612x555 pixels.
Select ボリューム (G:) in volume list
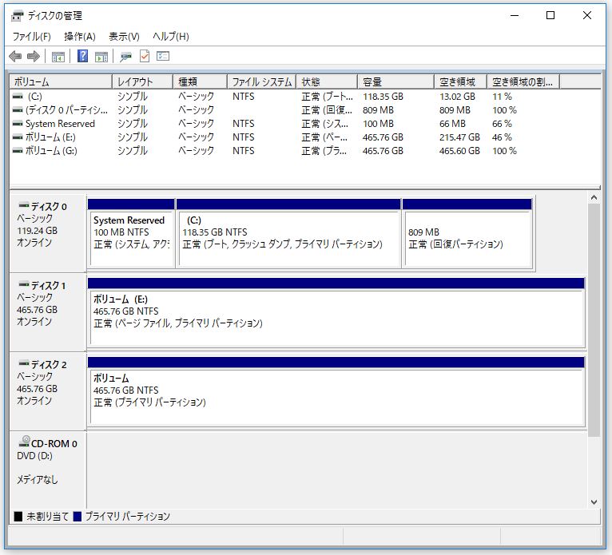tap(51, 151)
